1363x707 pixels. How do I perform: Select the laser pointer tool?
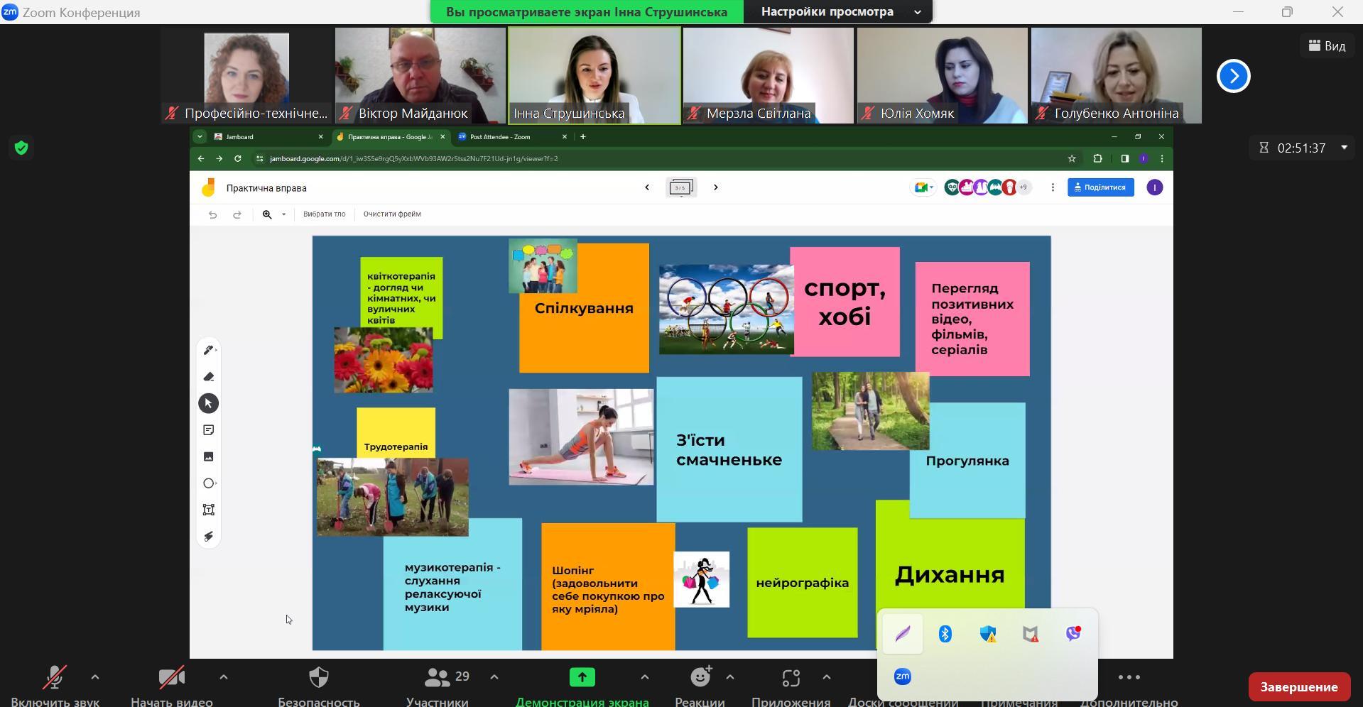(x=208, y=537)
